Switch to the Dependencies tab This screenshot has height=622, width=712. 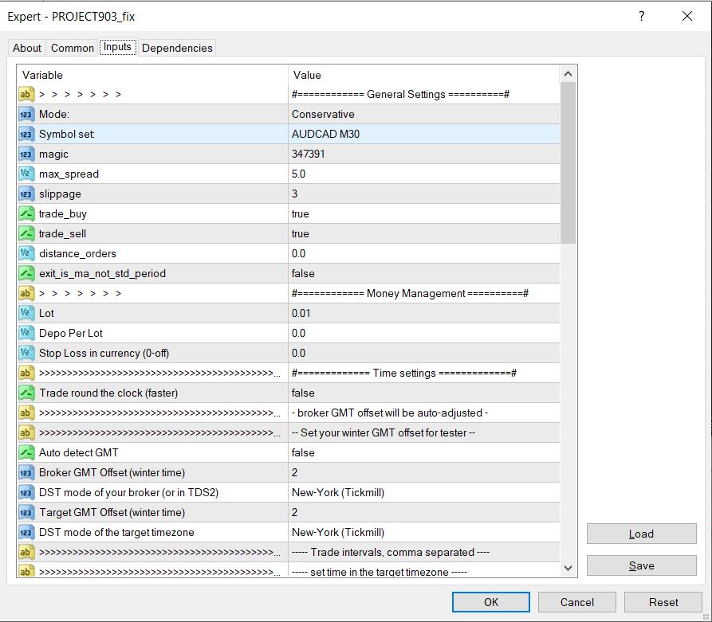(x=176, y=47)
